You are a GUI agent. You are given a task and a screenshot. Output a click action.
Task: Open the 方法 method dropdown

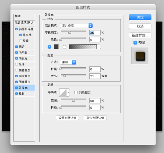[x=68, y=62]
